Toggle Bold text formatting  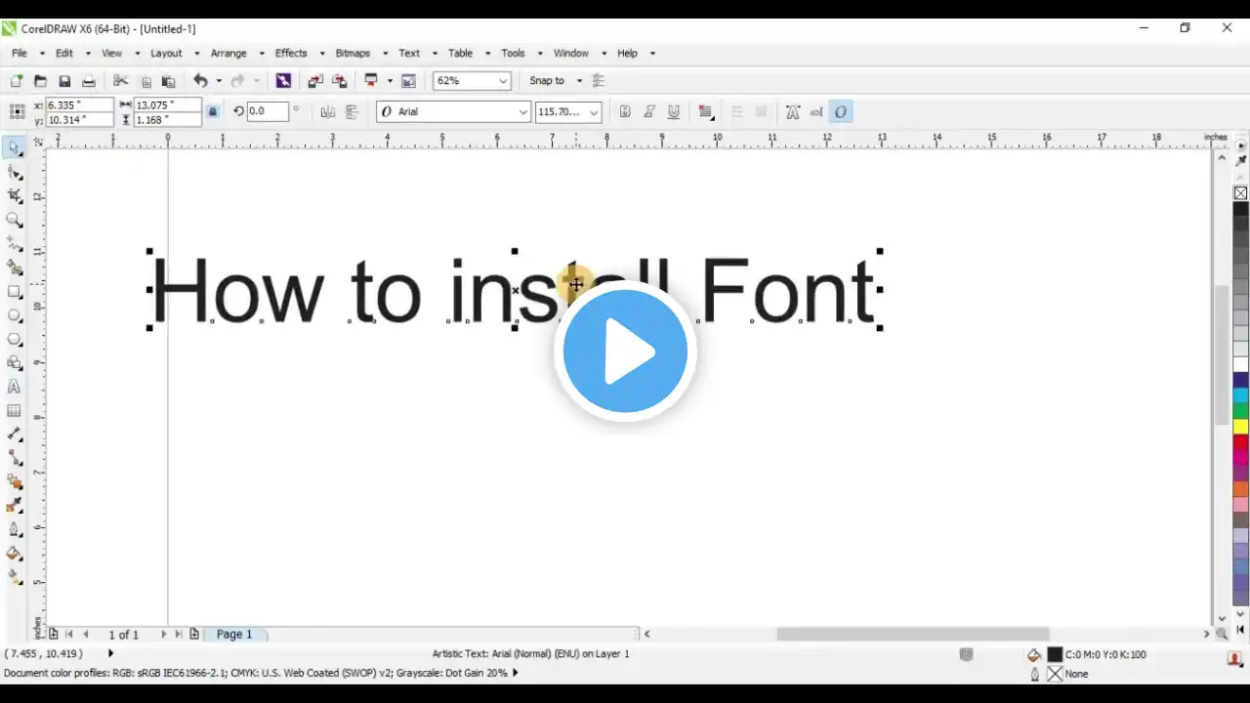[625, 112]
